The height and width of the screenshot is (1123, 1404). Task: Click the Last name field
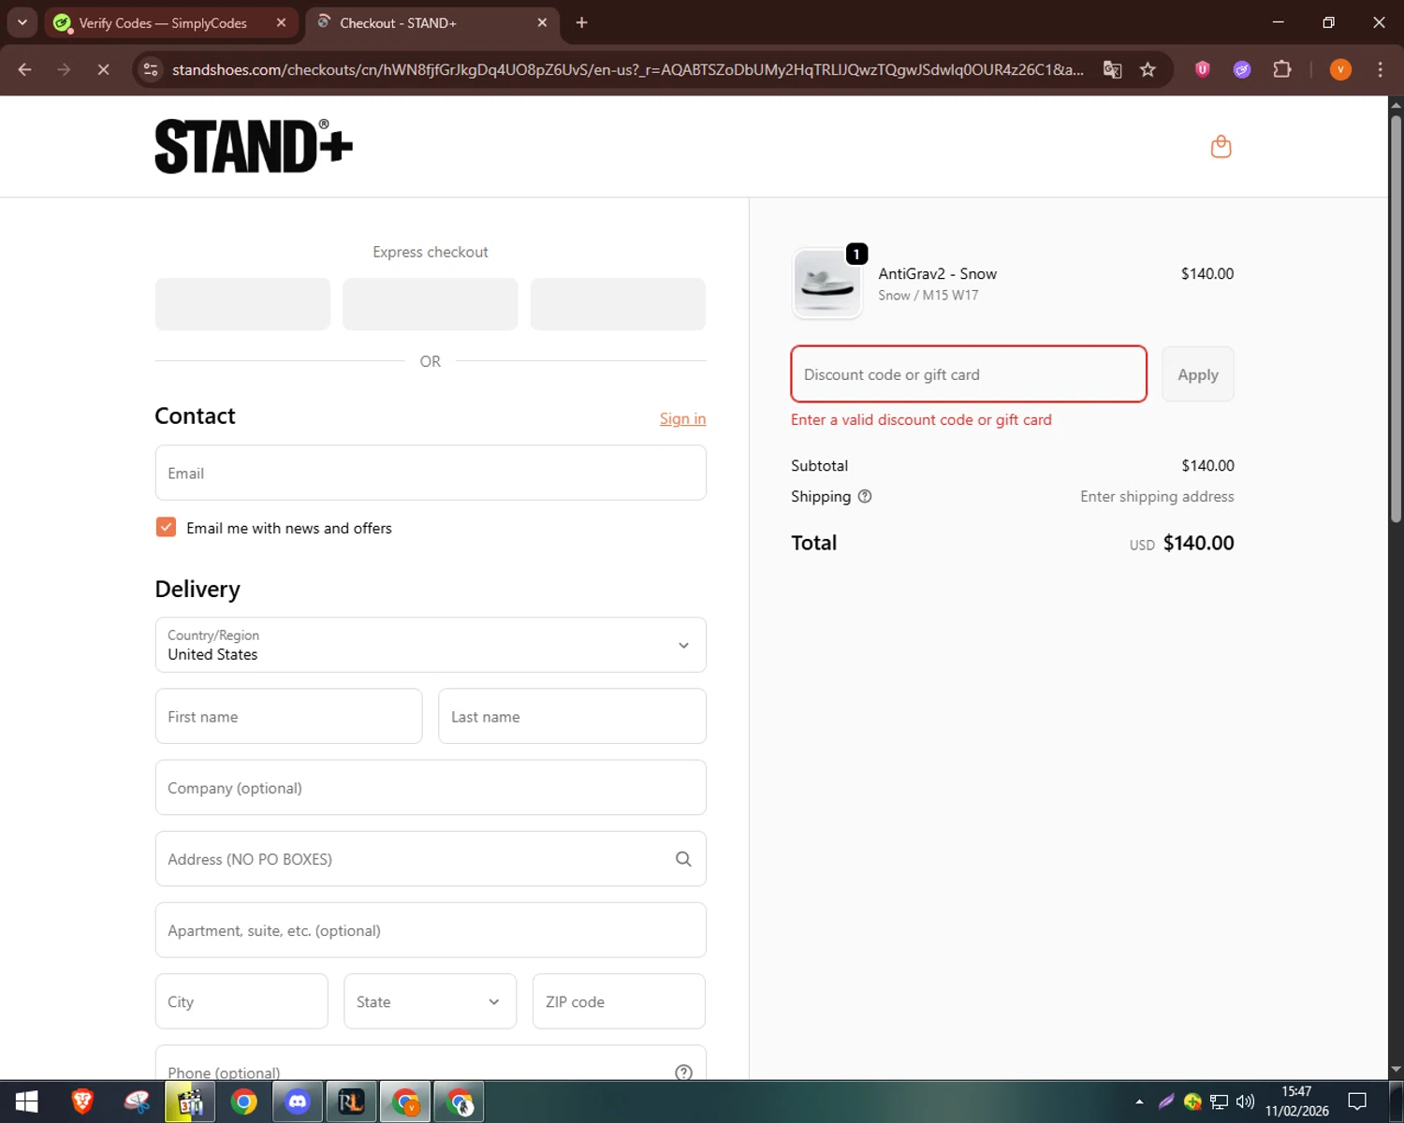coord(572,716)
